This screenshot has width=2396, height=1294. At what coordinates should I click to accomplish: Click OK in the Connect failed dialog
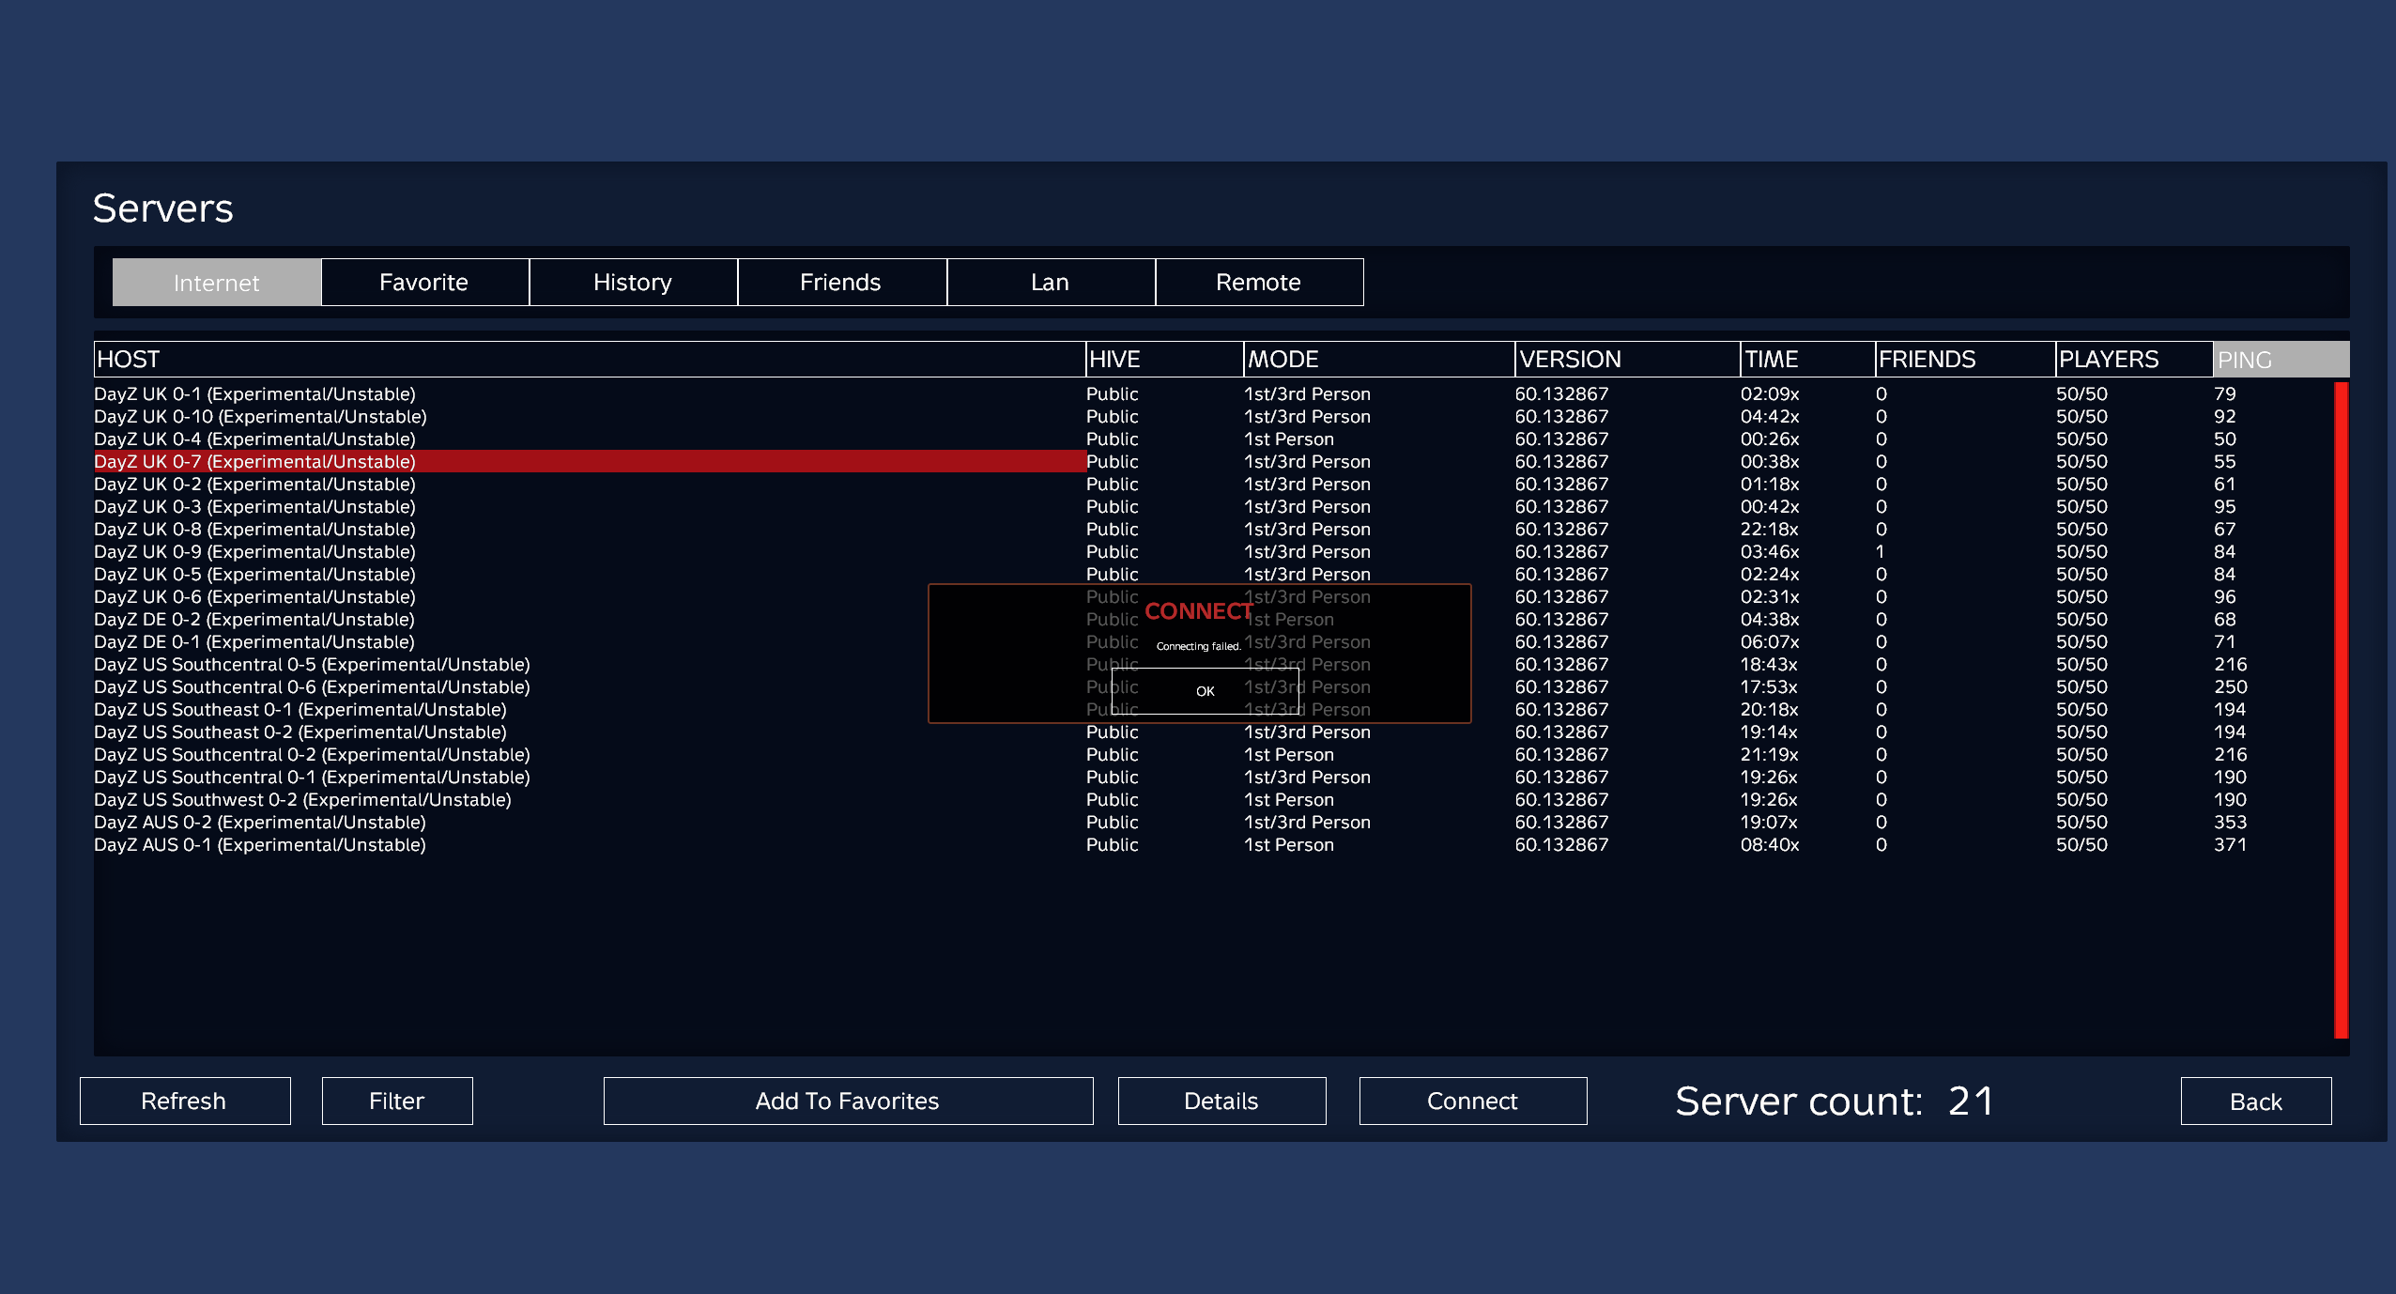pos(1206,691)
